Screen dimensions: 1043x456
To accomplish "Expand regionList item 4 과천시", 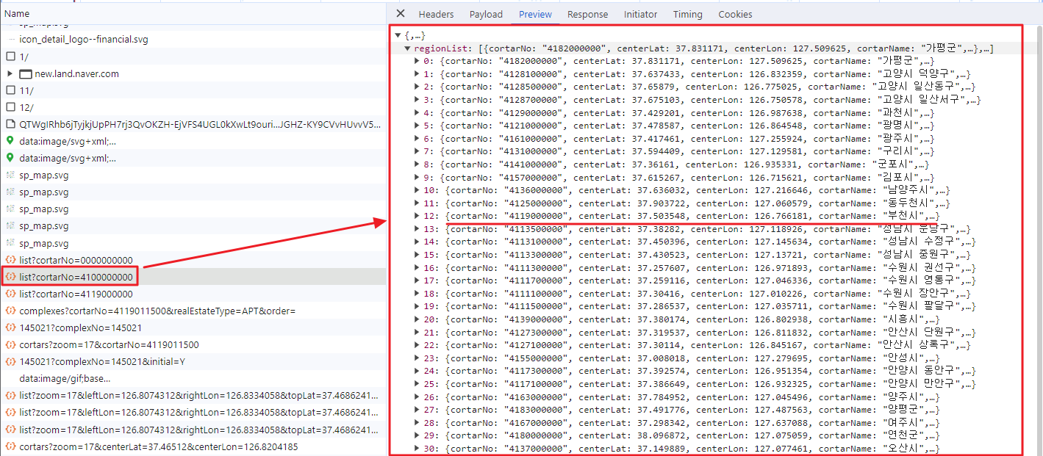I will tap(417, 113).
